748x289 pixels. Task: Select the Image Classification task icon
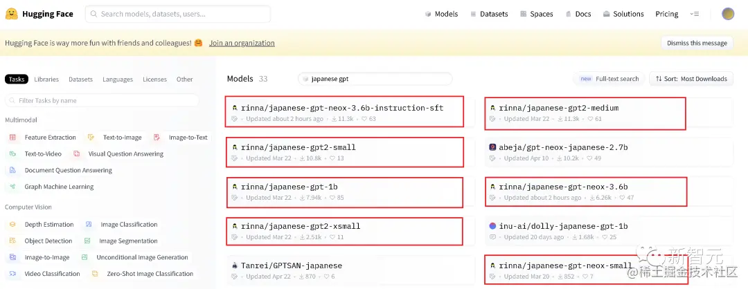[x=89, y=224]
